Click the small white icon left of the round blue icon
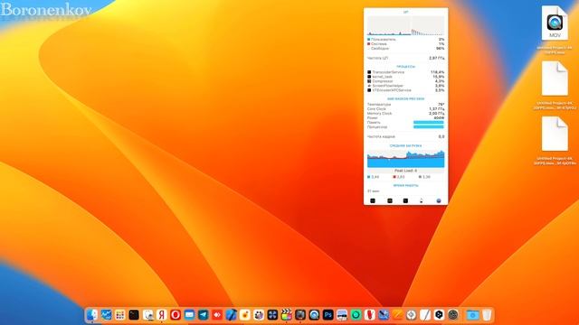 (422, 200)
